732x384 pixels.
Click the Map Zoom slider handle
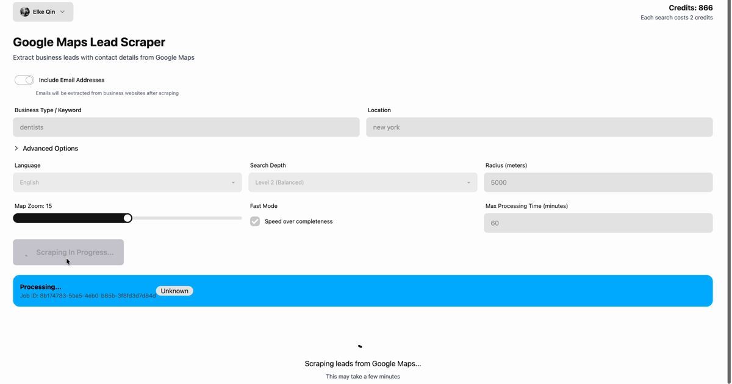tap(127, 218)
